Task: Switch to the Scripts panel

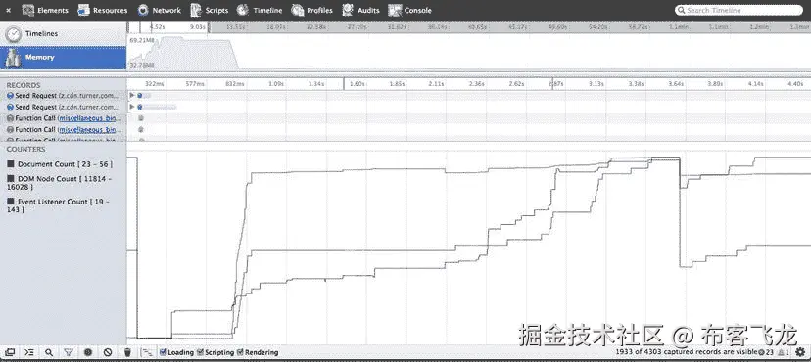Action: tap(209, 10)
